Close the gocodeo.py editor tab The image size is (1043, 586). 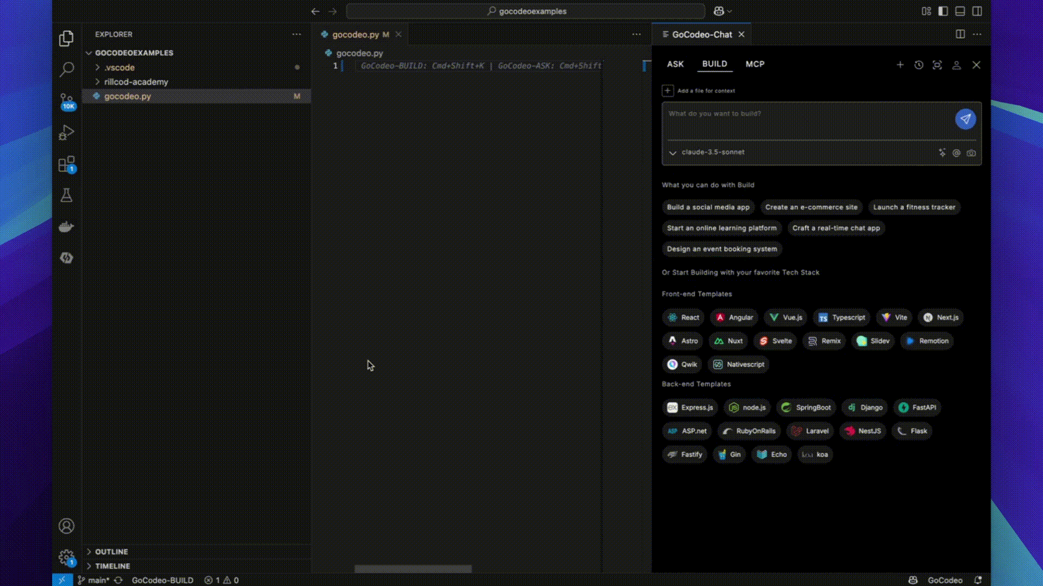tap(398, 34)
